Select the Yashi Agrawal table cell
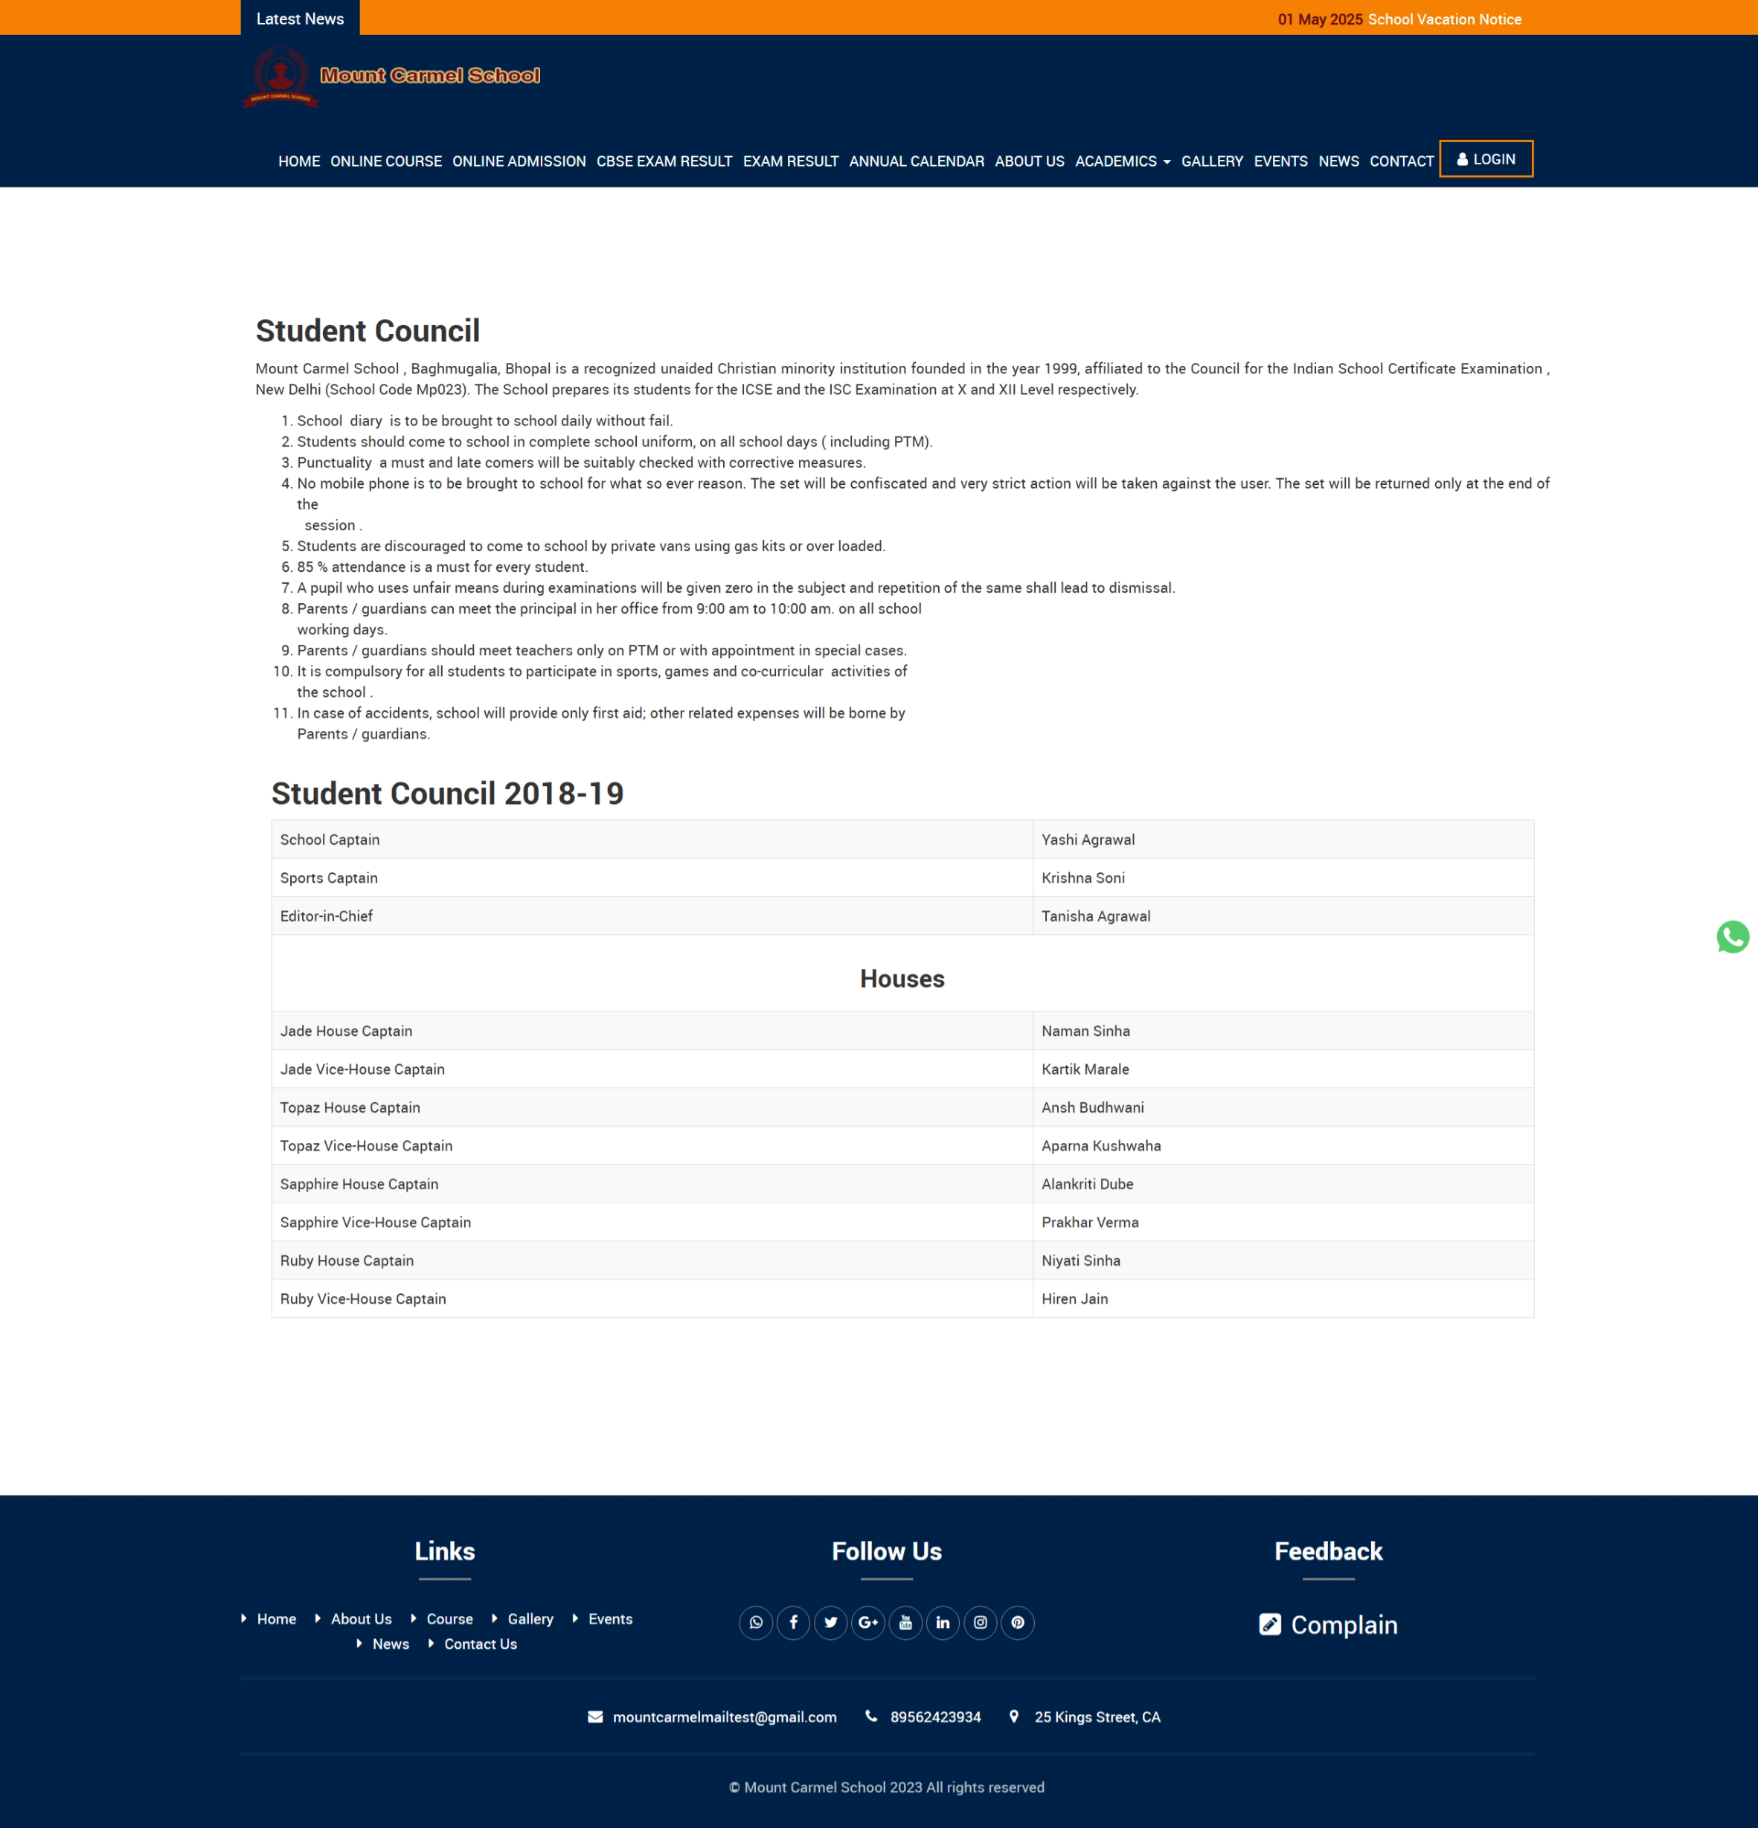 click(x=1283, y=840)
